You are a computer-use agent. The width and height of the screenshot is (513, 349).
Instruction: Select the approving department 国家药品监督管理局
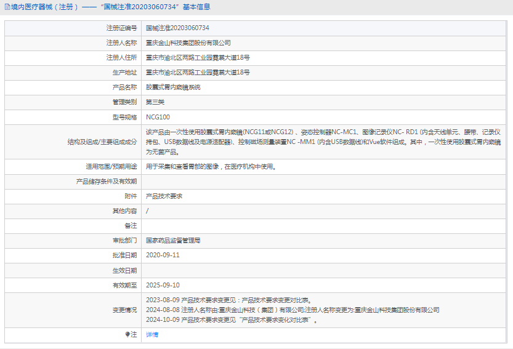(173, 240)
